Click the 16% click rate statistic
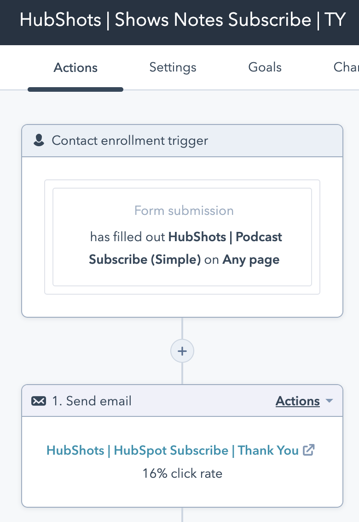This screenshot has width=359, height=522. [182, 473]
